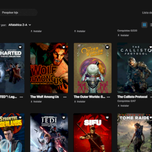Image resolution: width=152 pixels, height=152 pixels.
Task: Favorite Uncharted Legacy of Thieves heart icon
Action: tap(20, 47)
